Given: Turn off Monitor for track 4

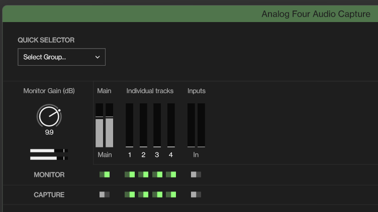Looking at the screenshot, I should [171, 174].
